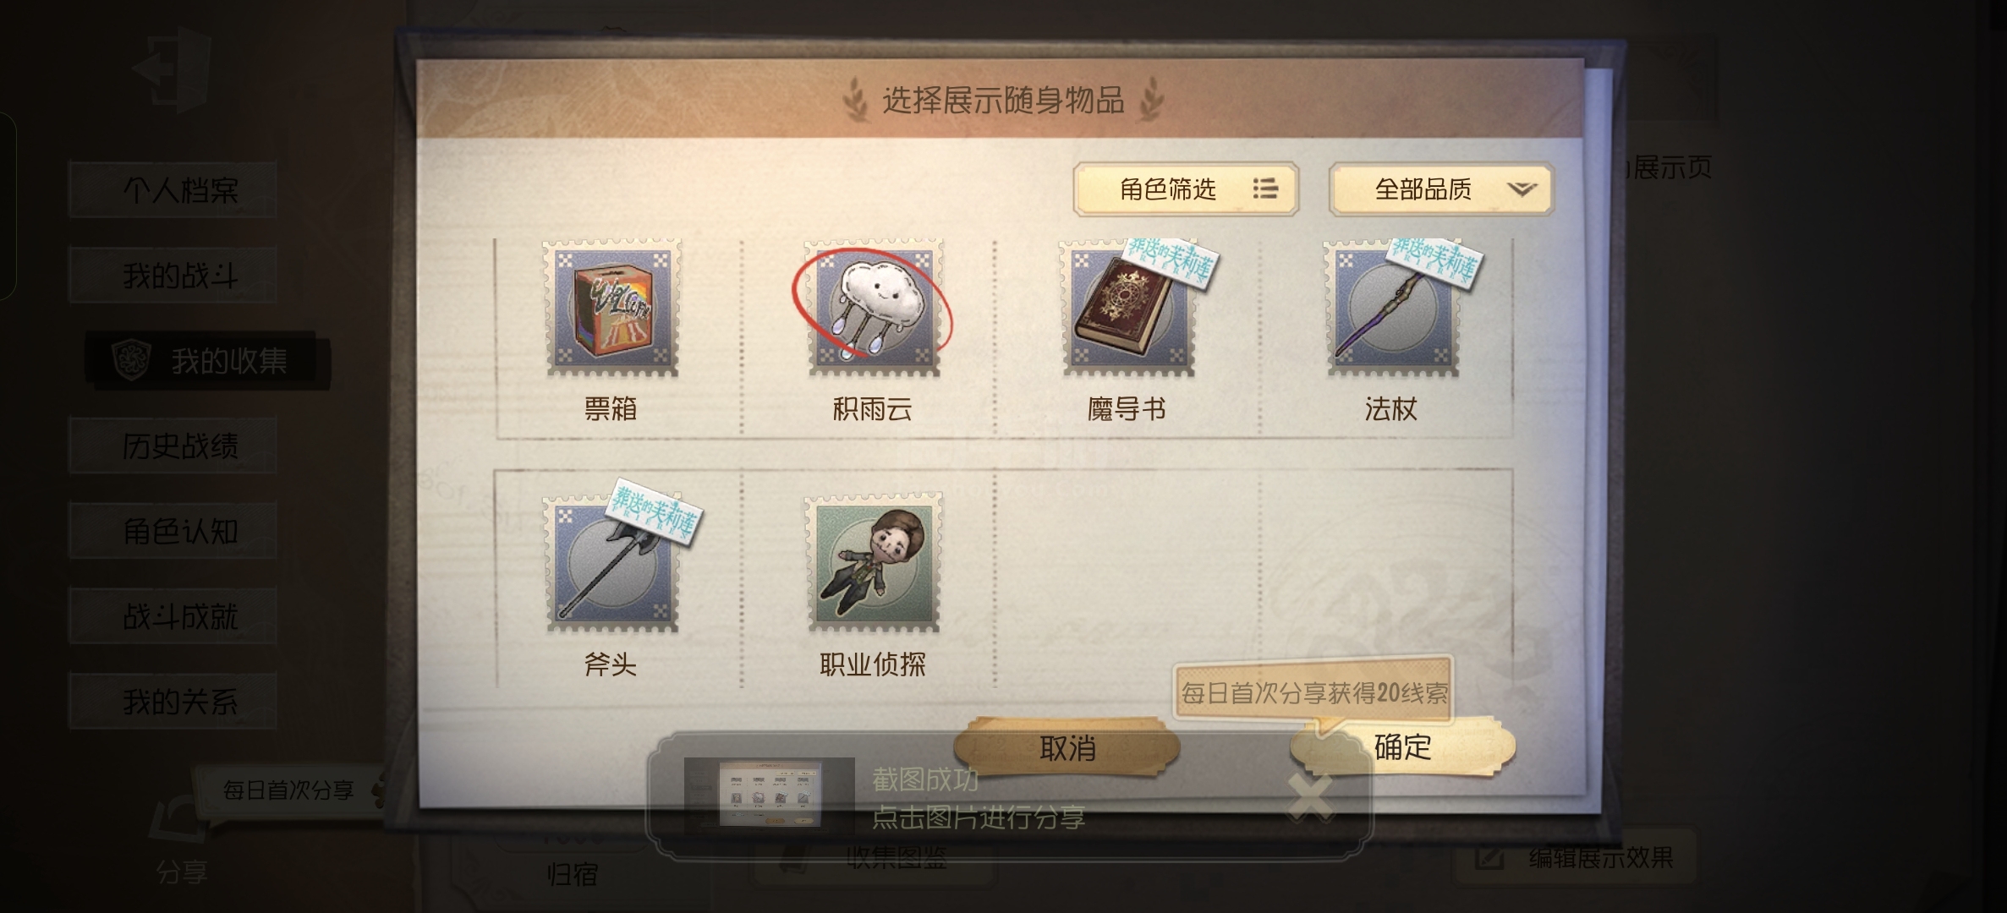Dismiss the 截图成功 screenshot notification

(x=1309, y=796)
